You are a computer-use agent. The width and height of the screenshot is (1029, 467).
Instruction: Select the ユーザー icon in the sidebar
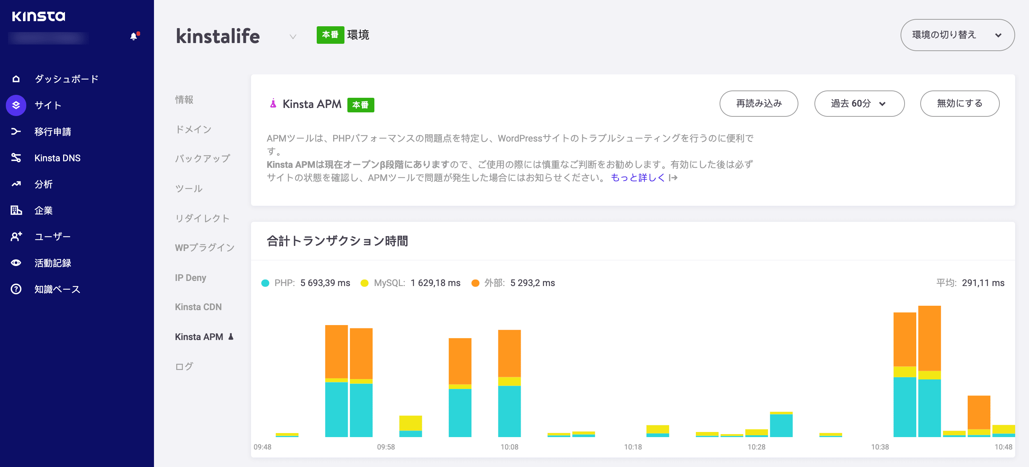point(16,236)
